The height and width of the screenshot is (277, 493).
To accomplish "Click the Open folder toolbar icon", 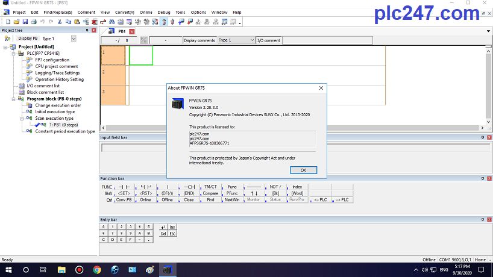I will click(17, 22).
